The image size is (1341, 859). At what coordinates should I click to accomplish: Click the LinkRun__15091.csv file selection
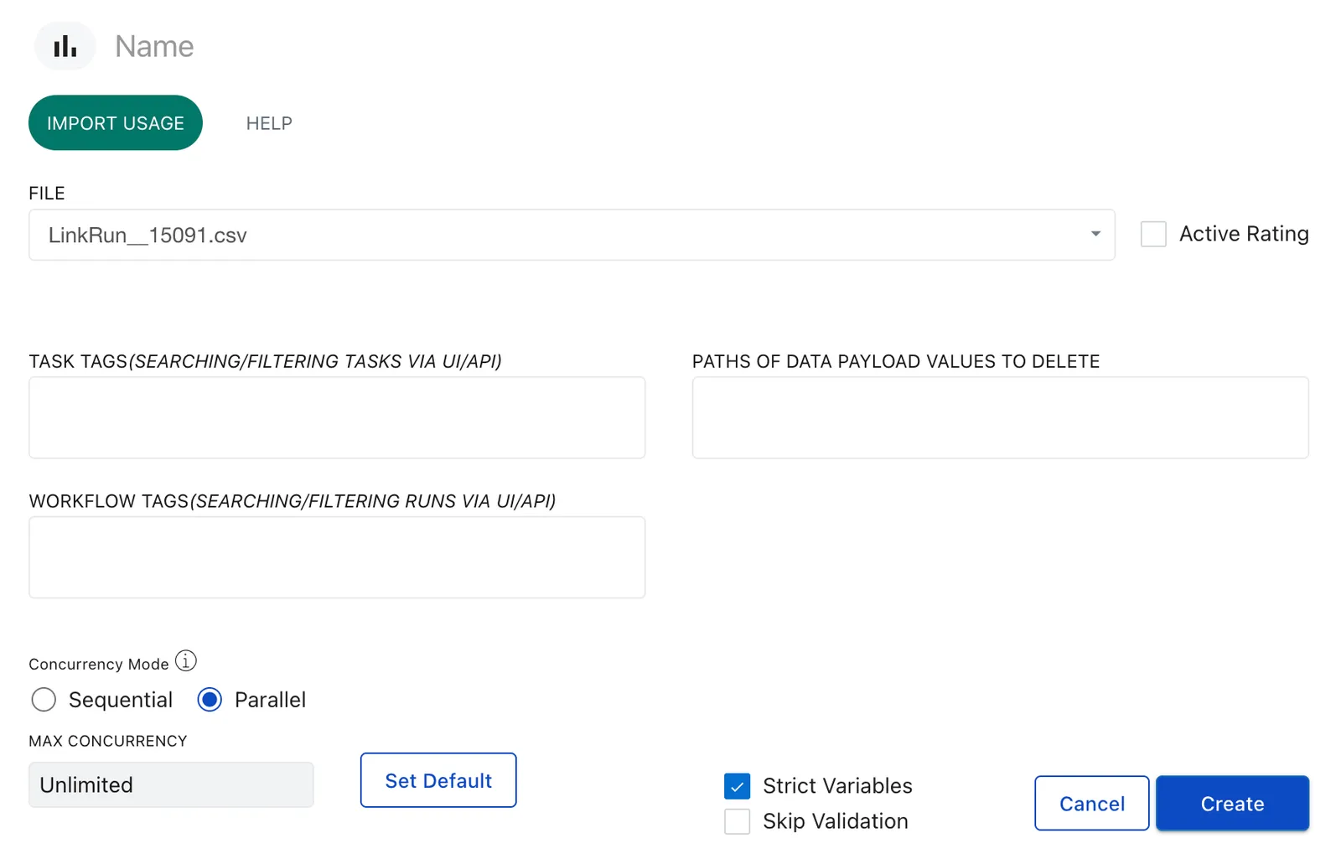[572, 235]
